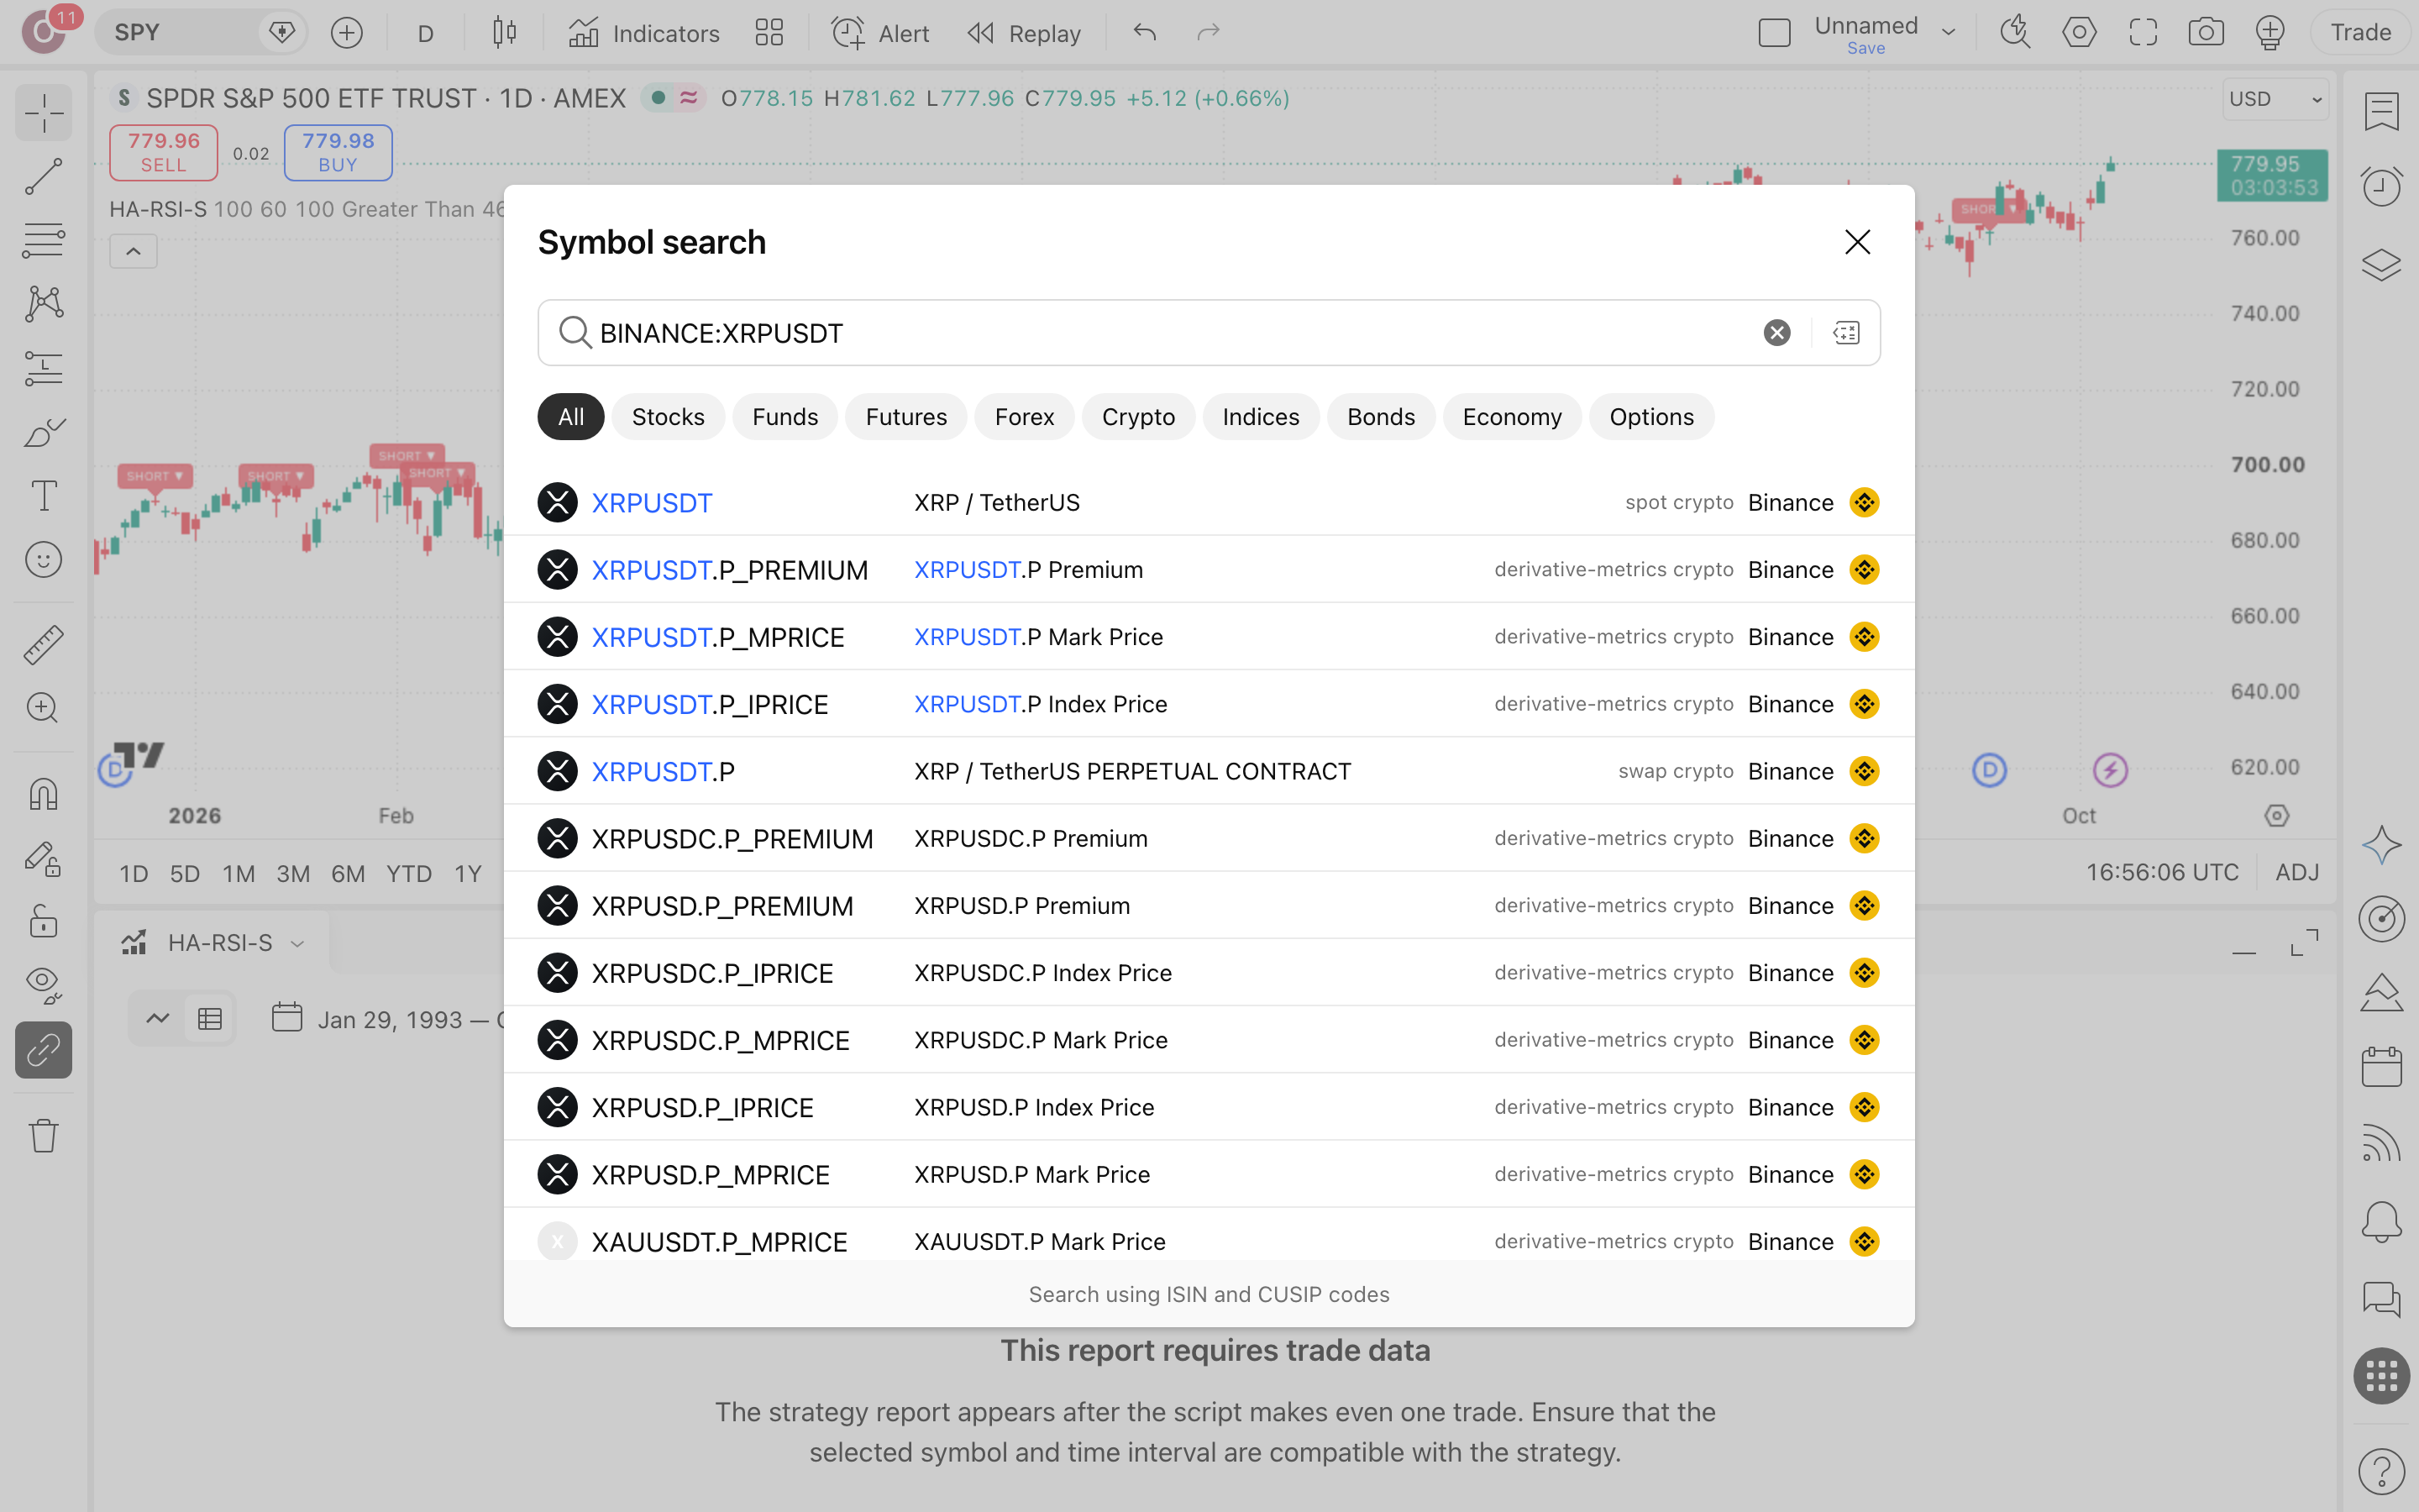
Task: Click the Trade button
Action: click(x=2360, y=33)
